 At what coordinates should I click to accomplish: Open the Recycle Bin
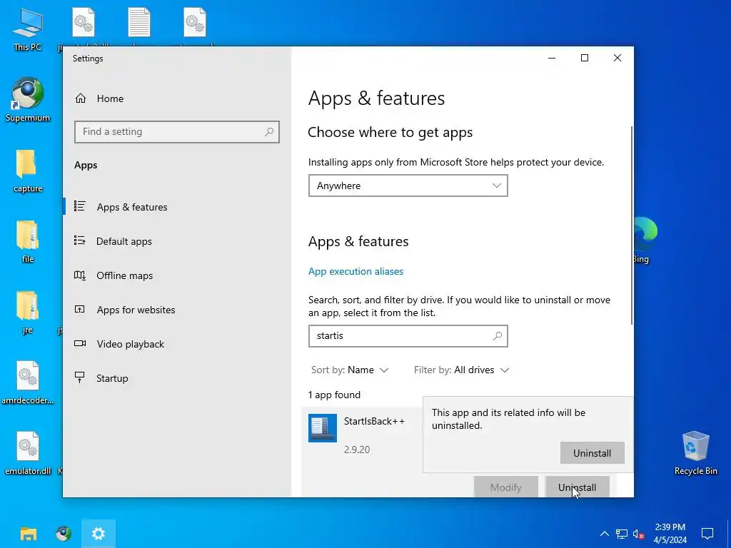coord(695,453)
